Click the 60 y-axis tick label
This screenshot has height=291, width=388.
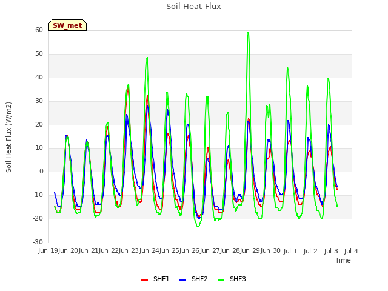[x=39, y=30]
